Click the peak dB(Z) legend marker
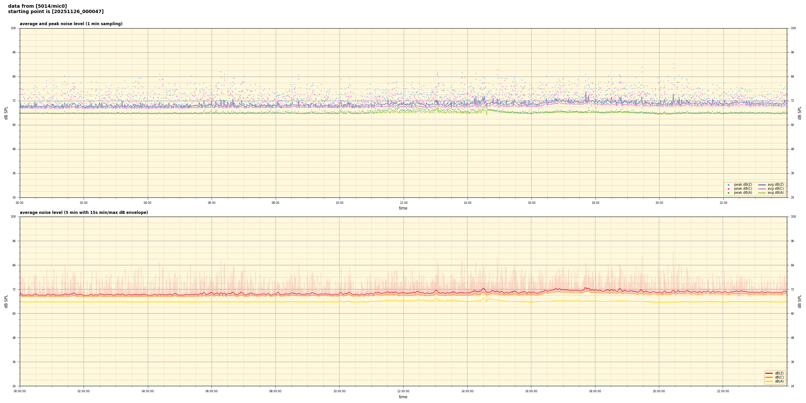This screenshot has height=403, width=806. [x=728, y=185]
